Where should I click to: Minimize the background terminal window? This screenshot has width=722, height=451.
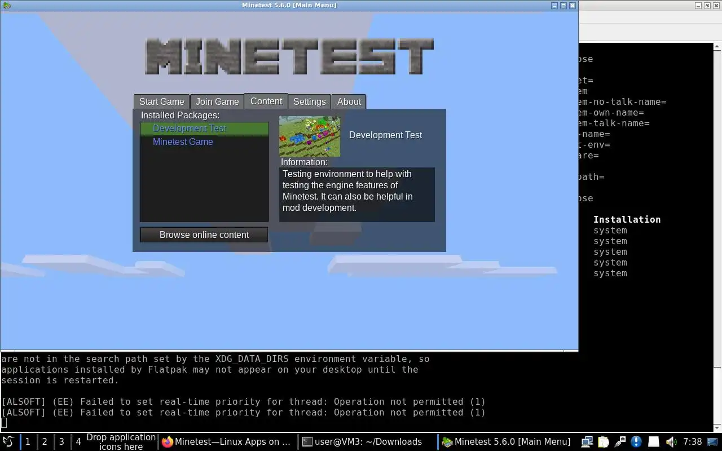tap(698, 5)
